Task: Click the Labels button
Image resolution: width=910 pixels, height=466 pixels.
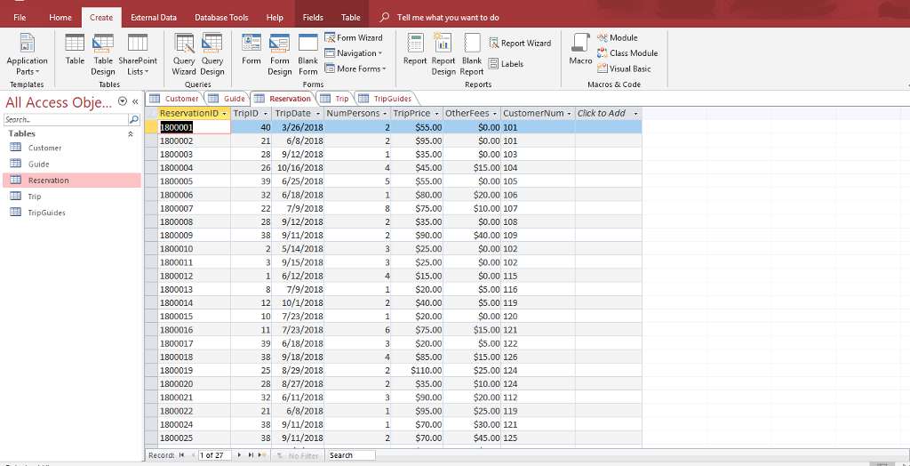Action: tap(507, 64)
